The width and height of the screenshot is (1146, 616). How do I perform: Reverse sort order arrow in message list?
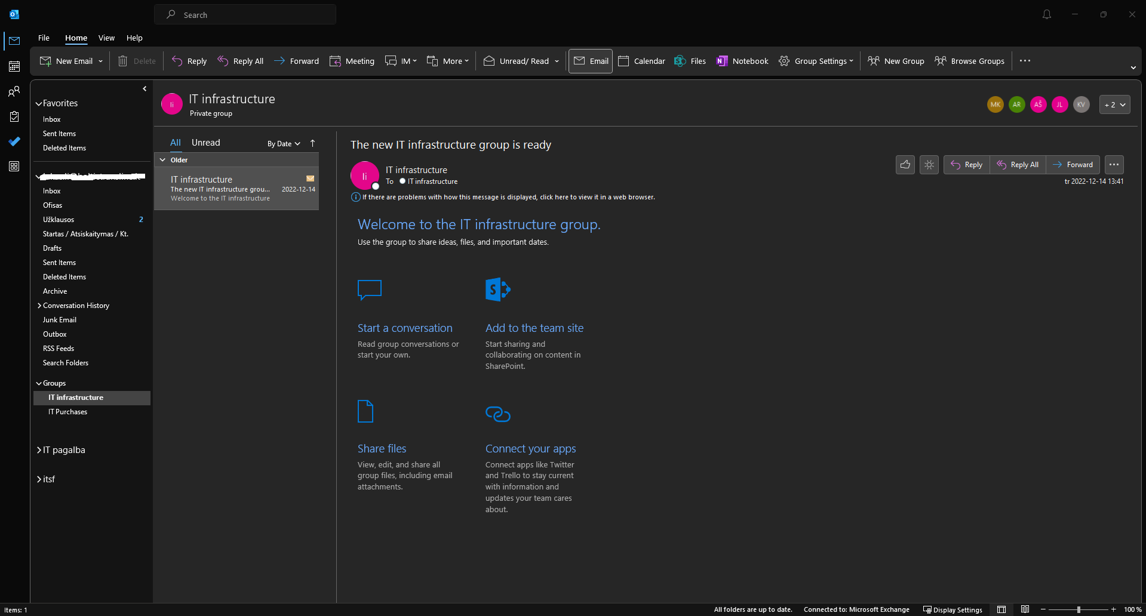click(x=312, y=143)
